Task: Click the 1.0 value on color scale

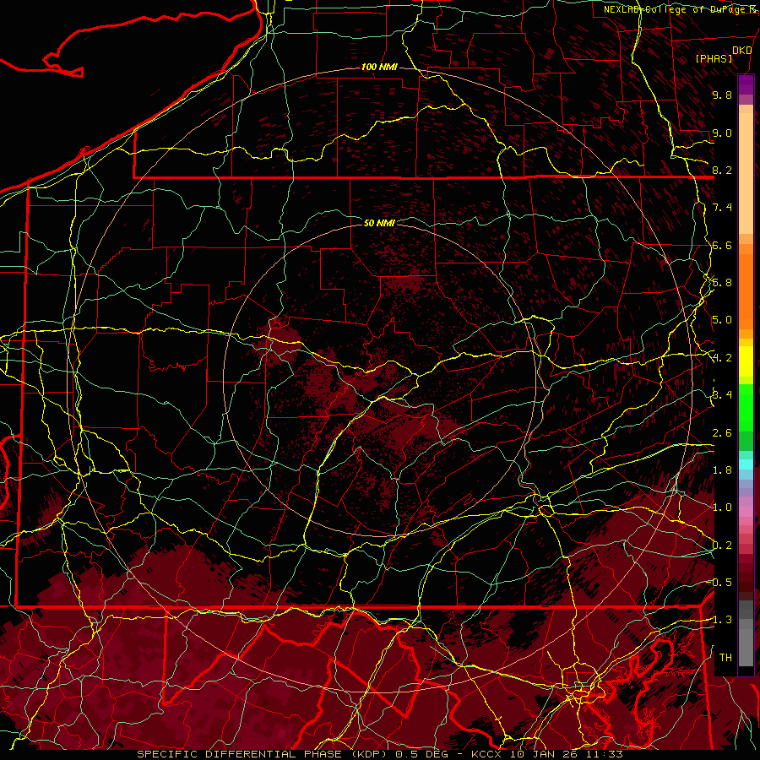Action: [x=722, y=508]
